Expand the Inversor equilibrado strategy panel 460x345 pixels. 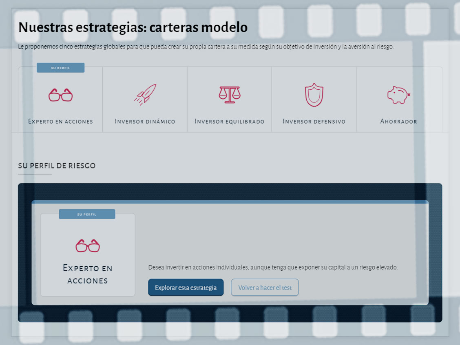coord(229,99)
